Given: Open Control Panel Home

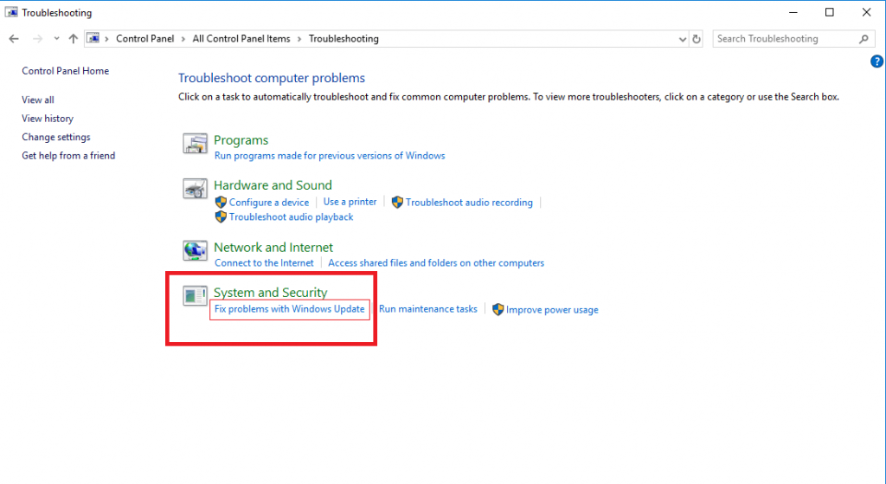Looking at the screenshot, I should point(66,71).
